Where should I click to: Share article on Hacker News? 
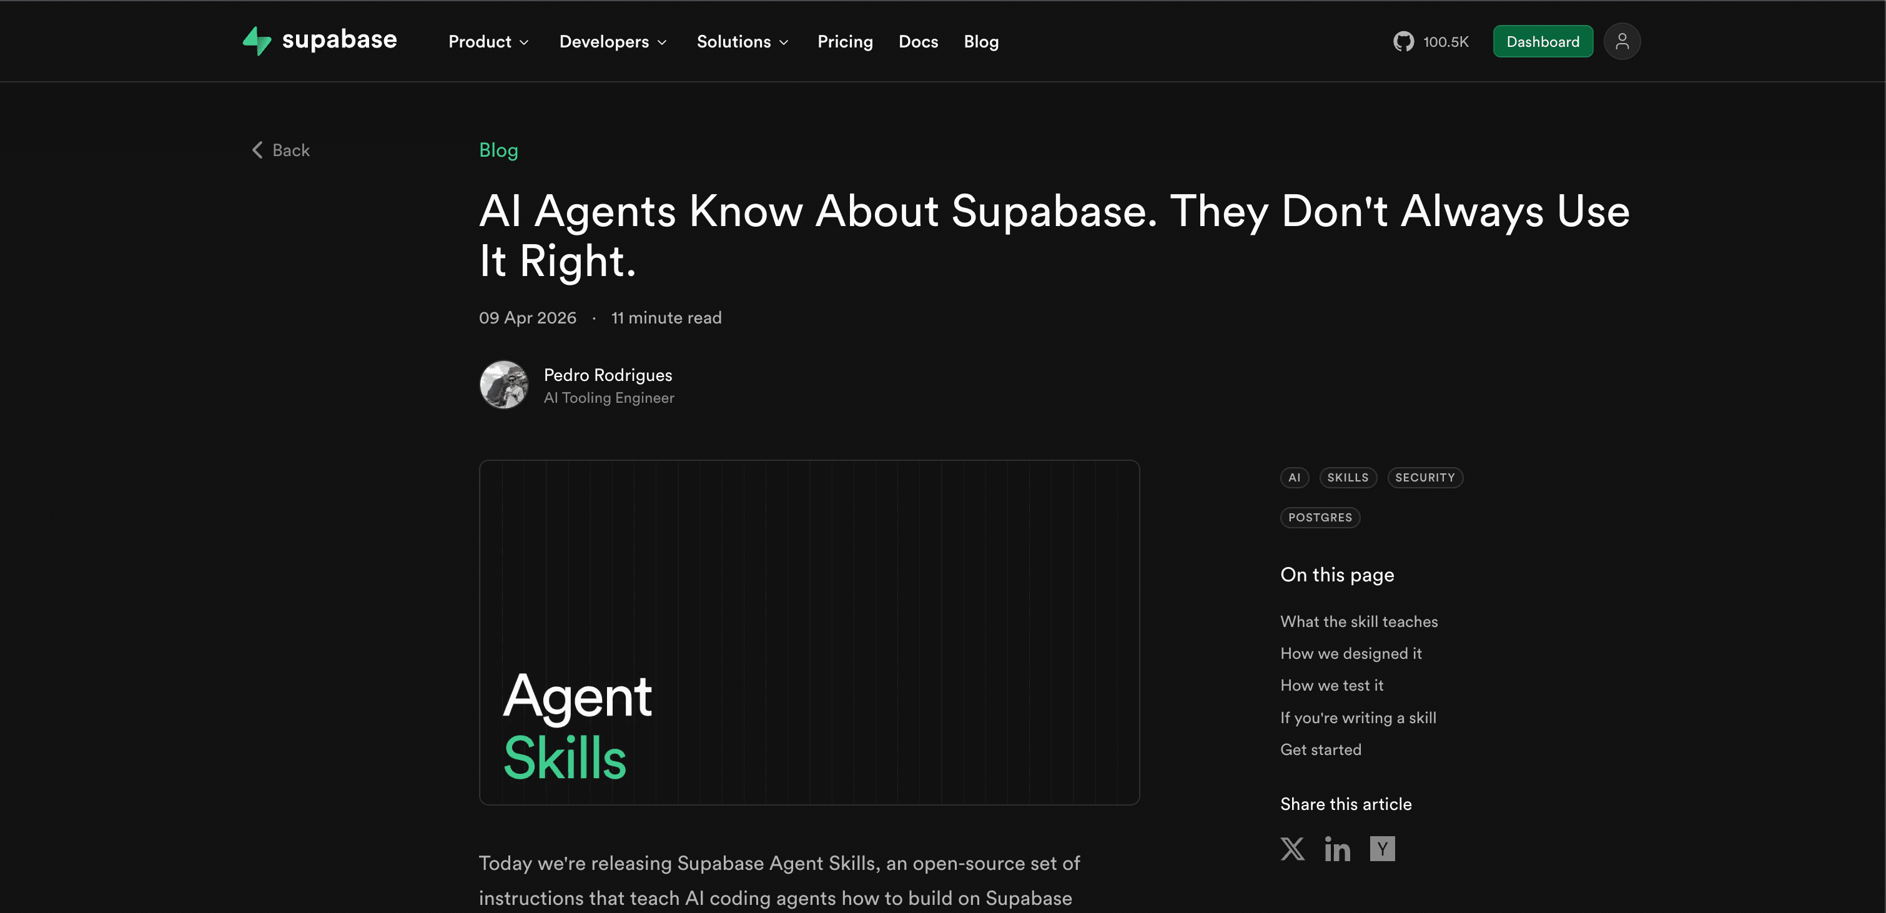(x=1382, y=849)
